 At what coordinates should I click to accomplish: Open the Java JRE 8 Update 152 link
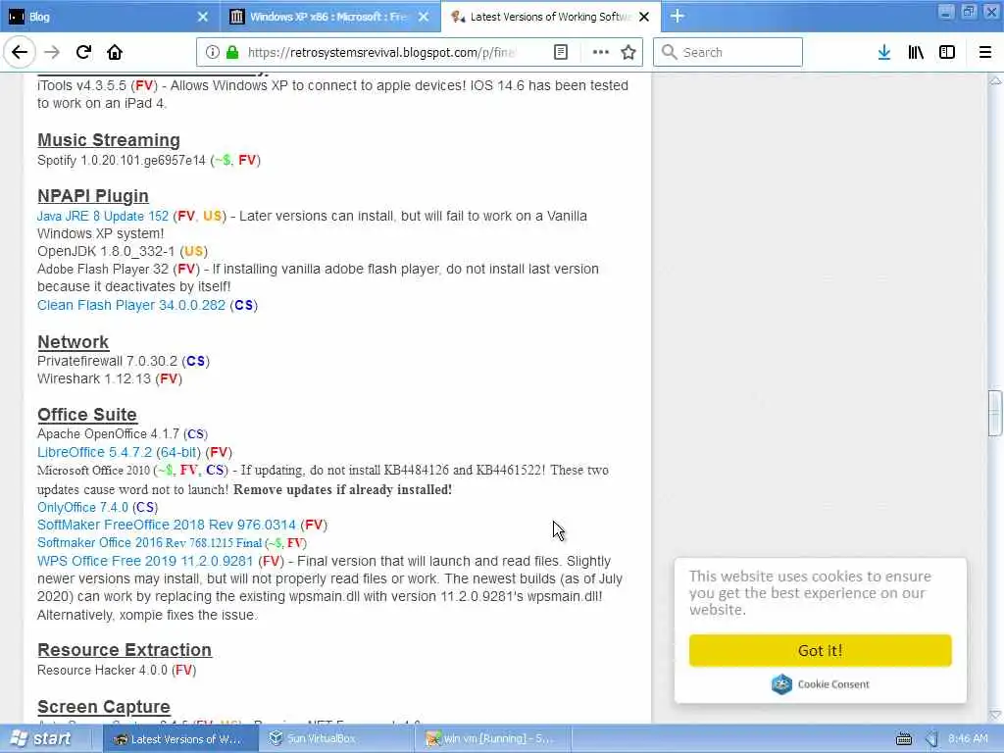point(102,216)
